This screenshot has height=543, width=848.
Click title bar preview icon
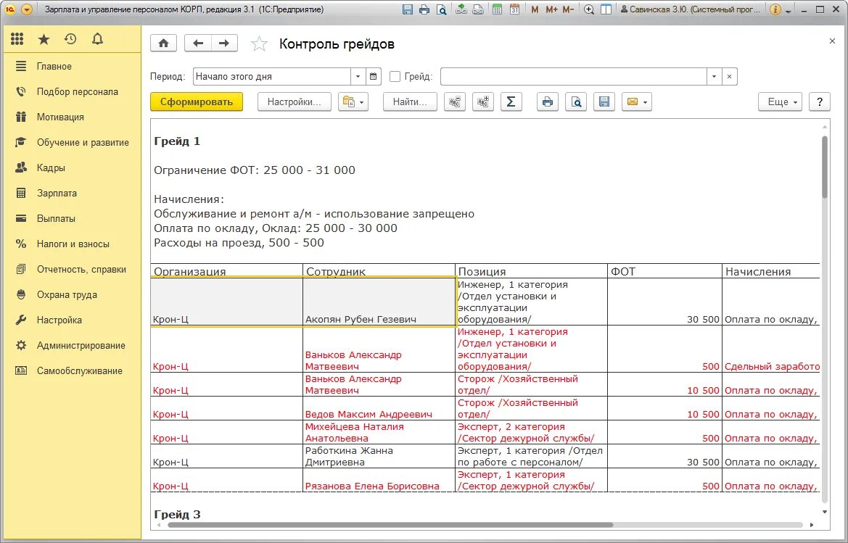441,9
